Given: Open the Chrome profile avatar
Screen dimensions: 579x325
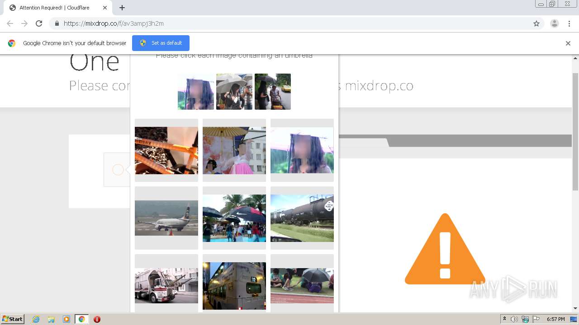Looking at the screenshot, I should click(x=554, y=23).
